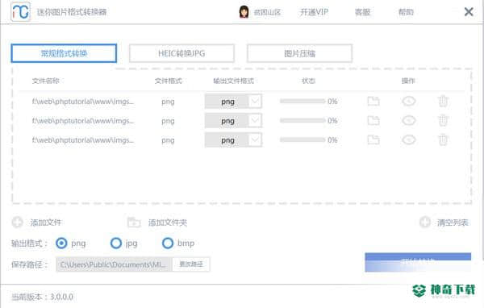Open 客服 menu item
Image resolution: width=484 pixels, height=308 pixels.
tap(362, 12)
